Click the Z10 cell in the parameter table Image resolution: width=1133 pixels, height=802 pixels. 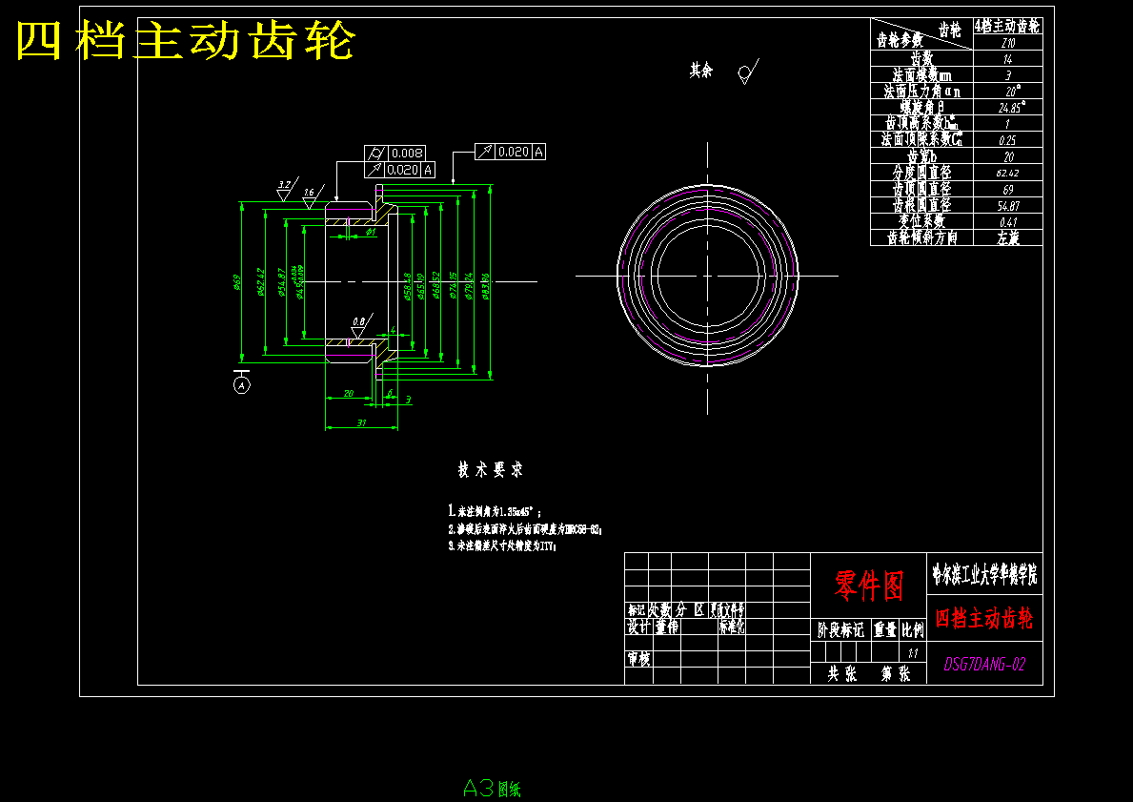tap(1008, 43)
